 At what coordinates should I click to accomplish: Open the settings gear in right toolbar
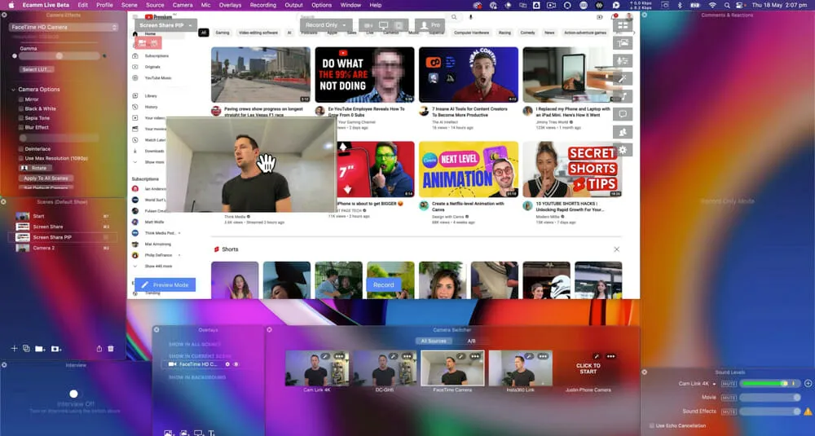623,150
